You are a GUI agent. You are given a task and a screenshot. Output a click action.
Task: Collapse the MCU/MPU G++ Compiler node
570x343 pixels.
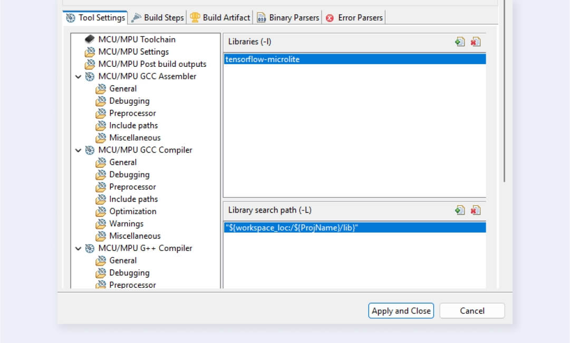pos(79,248)
